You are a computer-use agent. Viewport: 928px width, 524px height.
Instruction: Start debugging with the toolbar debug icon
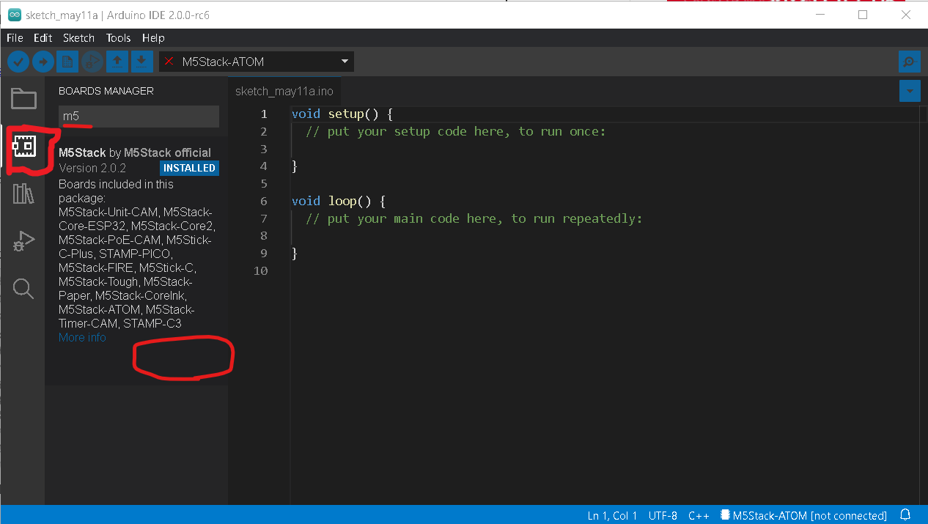(x=92, y=62)
